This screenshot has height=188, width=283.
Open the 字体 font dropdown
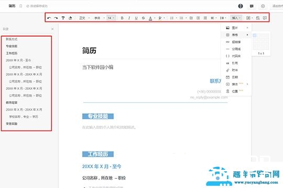pos(99,18)
